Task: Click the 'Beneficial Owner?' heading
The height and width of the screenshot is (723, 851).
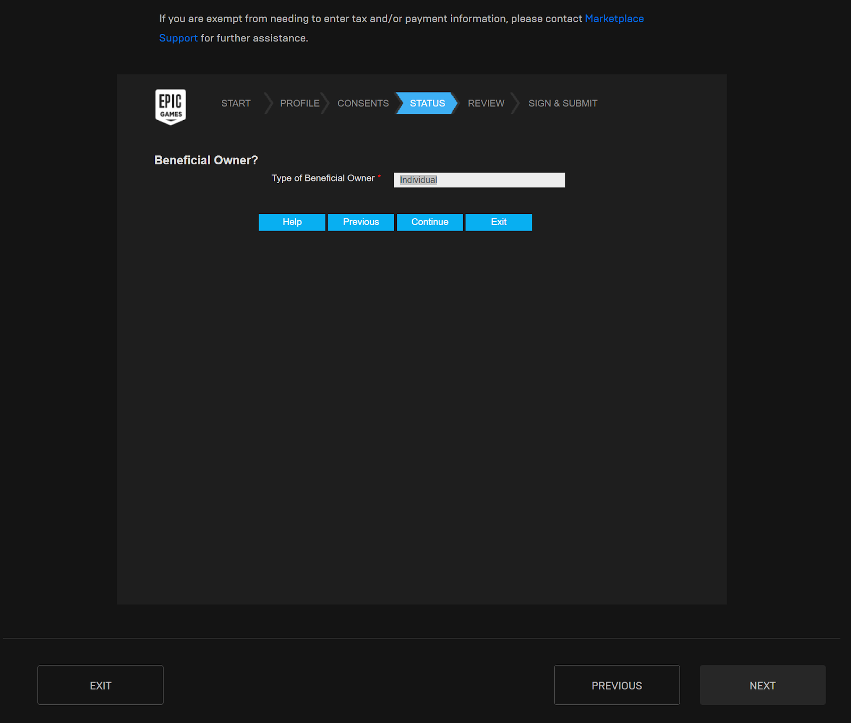Action: pos(206,160)
